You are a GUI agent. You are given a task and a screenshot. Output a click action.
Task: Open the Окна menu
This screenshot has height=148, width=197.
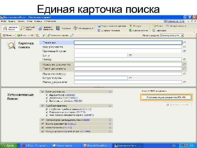[30, 21]
